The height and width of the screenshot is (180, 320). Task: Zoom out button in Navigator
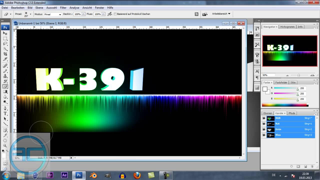coord(287,75)
